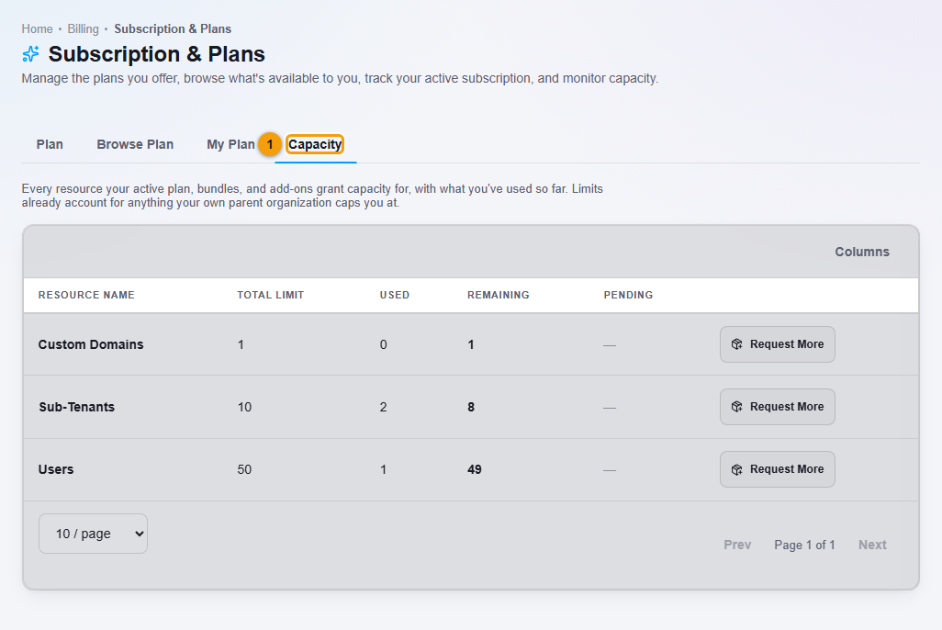Click Subscription & Plans breadcrumb item
This screenshot has width=942, height=630.
coord(173,28)
